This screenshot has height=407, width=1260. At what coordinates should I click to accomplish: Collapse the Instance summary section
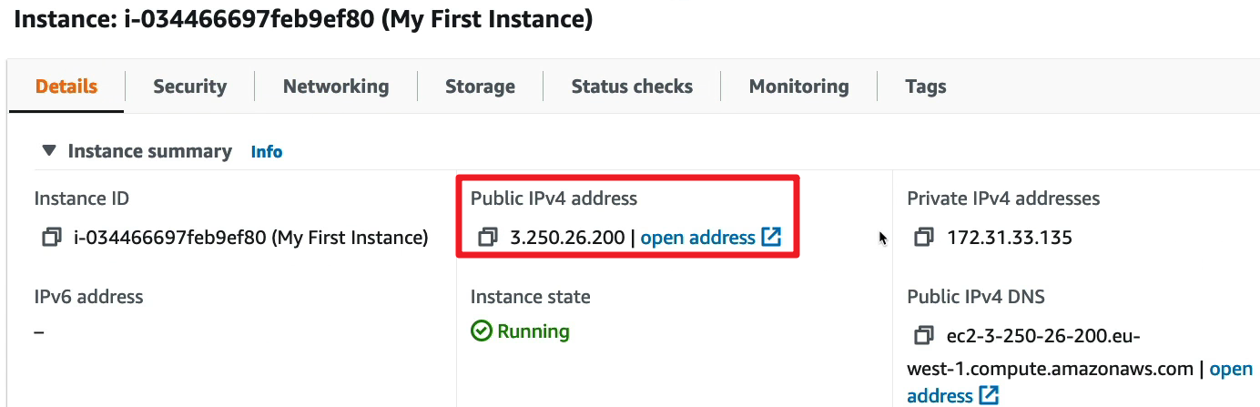pos(49,151)
